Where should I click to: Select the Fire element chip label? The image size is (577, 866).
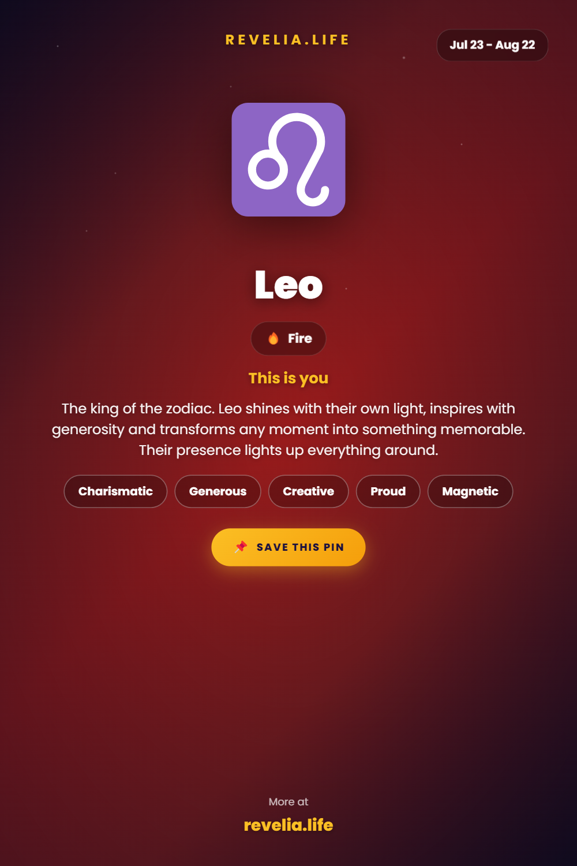coord(300,338)
